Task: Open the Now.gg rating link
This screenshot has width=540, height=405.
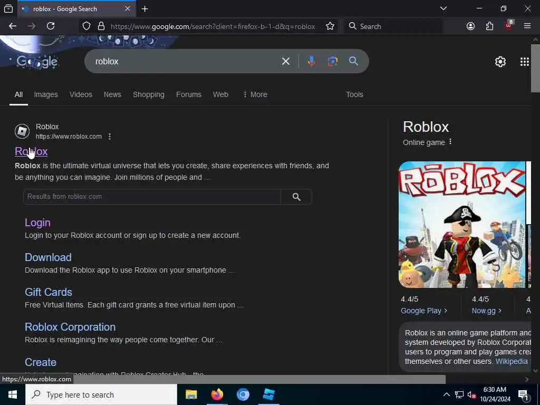Action: pyautogui.click(x=486, y=311)
